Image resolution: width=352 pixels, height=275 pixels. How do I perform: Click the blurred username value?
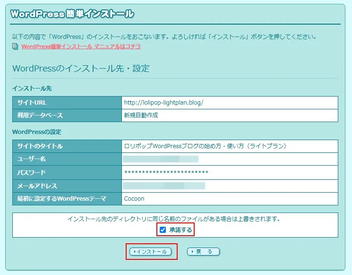pyautogui.click(x=161, y=159)
